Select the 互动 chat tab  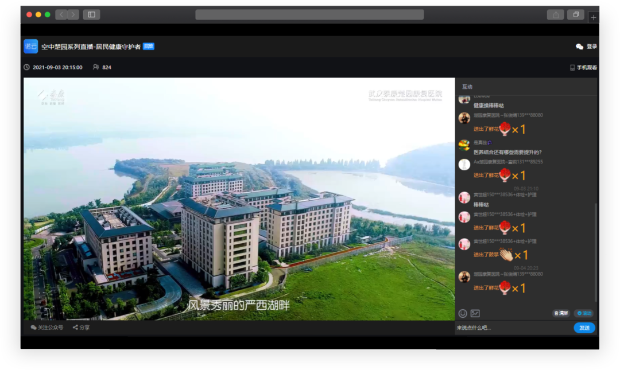pos(467,87)
